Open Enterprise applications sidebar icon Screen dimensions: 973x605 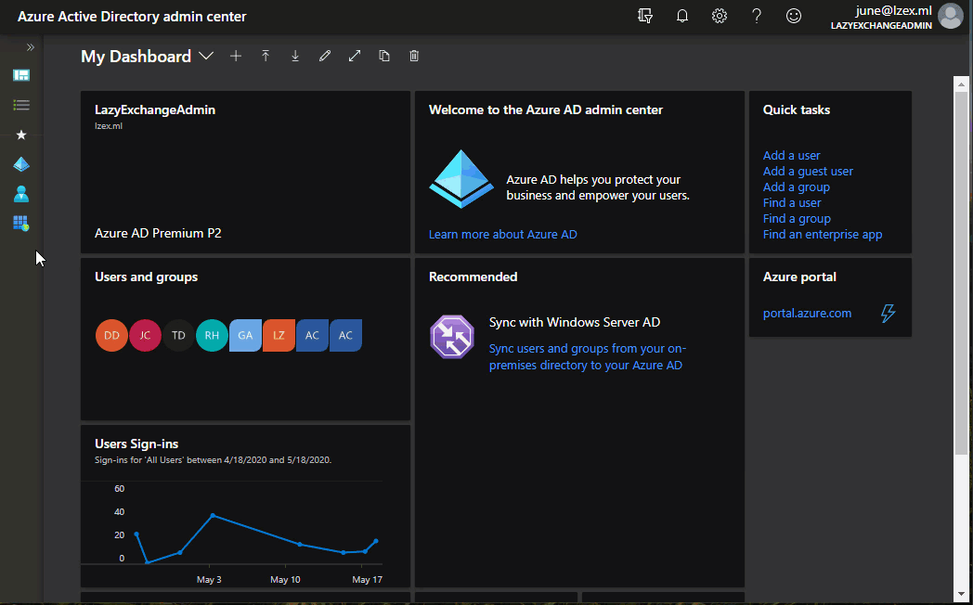coord(21,223)
